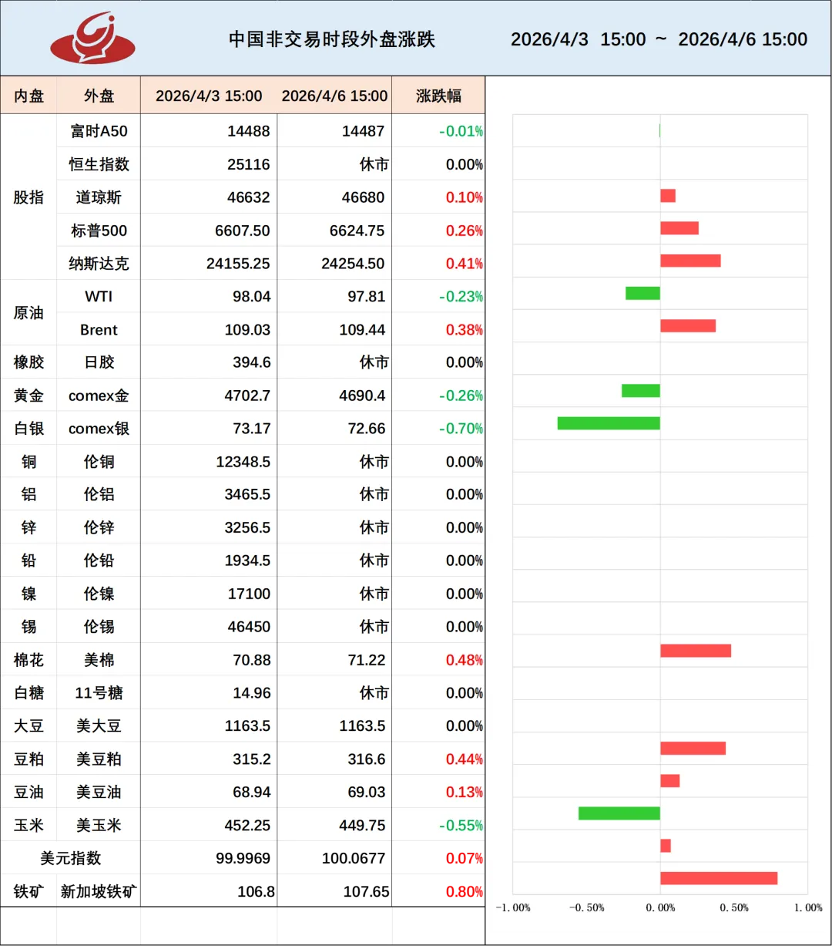This screenshot has height=946, width=832.
Task: Select the 内盘 column header
Action: [29, 96]
